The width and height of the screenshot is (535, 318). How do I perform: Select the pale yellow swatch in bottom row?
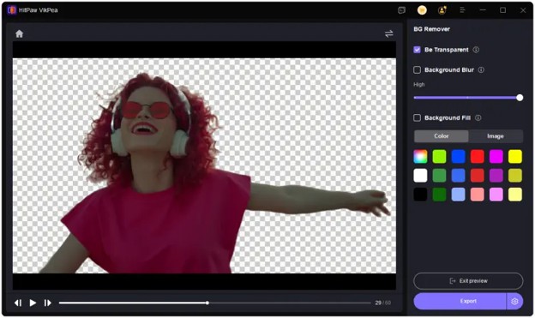click(515, 195)
